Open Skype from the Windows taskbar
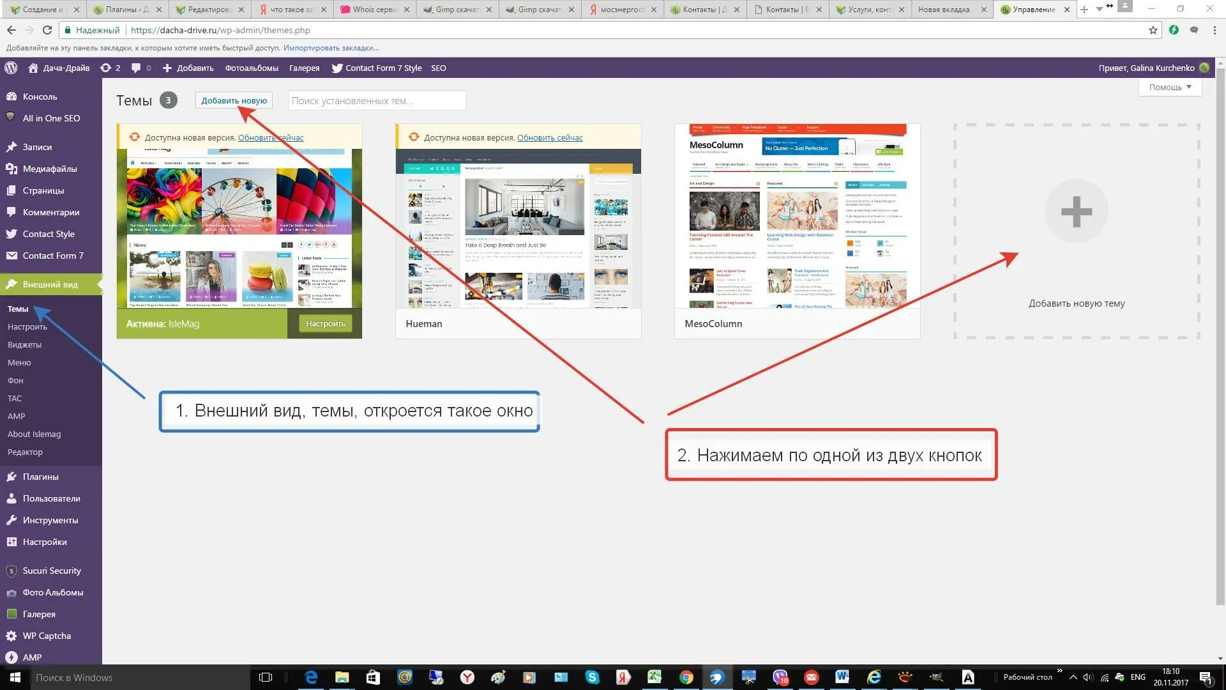This screenshot has height=690, width=1226. 592,677
